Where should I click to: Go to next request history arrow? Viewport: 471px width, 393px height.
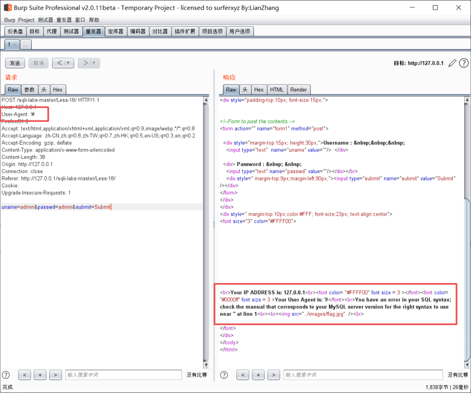point(86,63)
